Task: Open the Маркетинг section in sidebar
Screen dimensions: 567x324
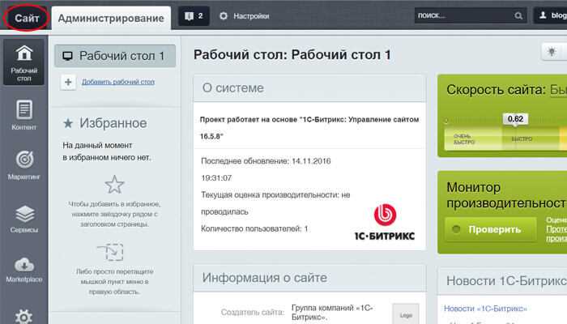Action: 23,165
